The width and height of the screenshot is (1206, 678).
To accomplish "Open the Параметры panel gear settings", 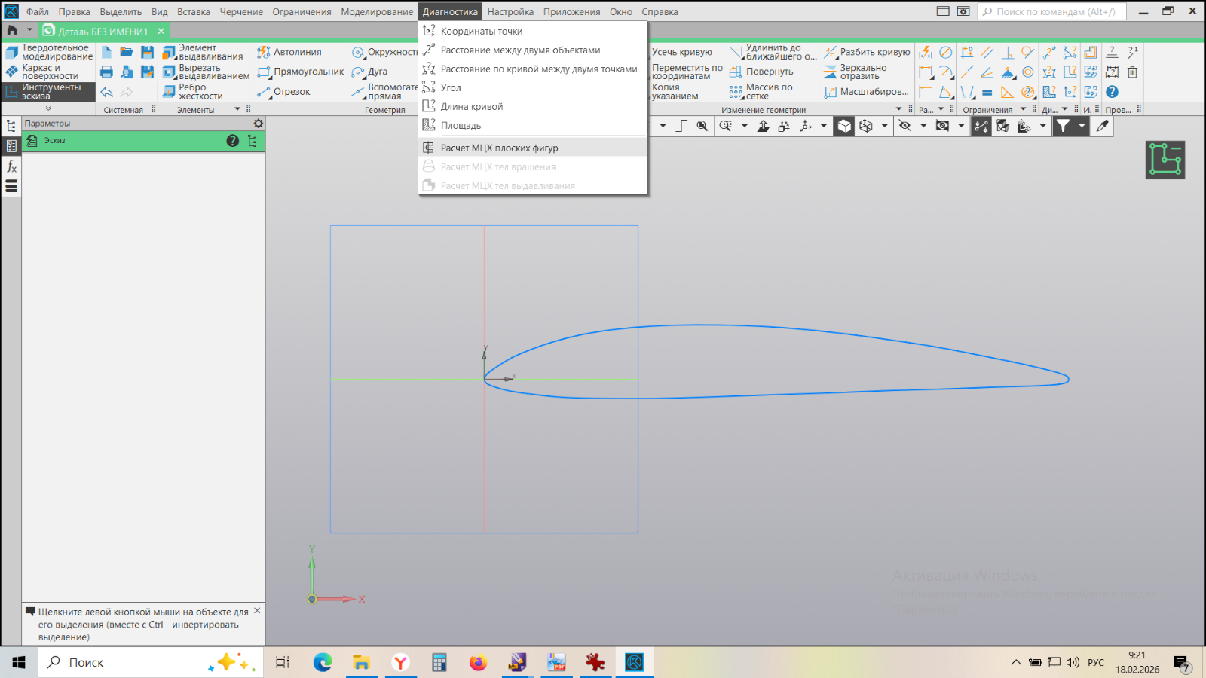I will point(259,124).
